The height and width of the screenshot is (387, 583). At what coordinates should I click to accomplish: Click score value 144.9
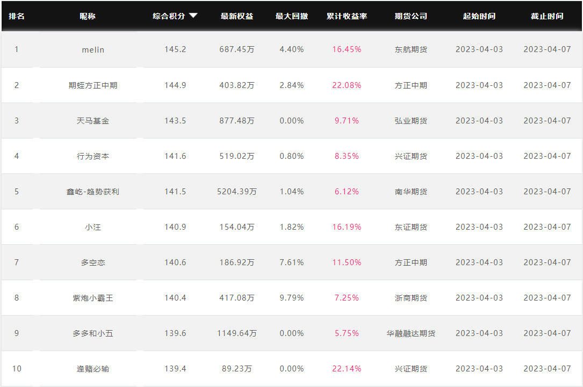pyautogui.click(x=175, y=85)
